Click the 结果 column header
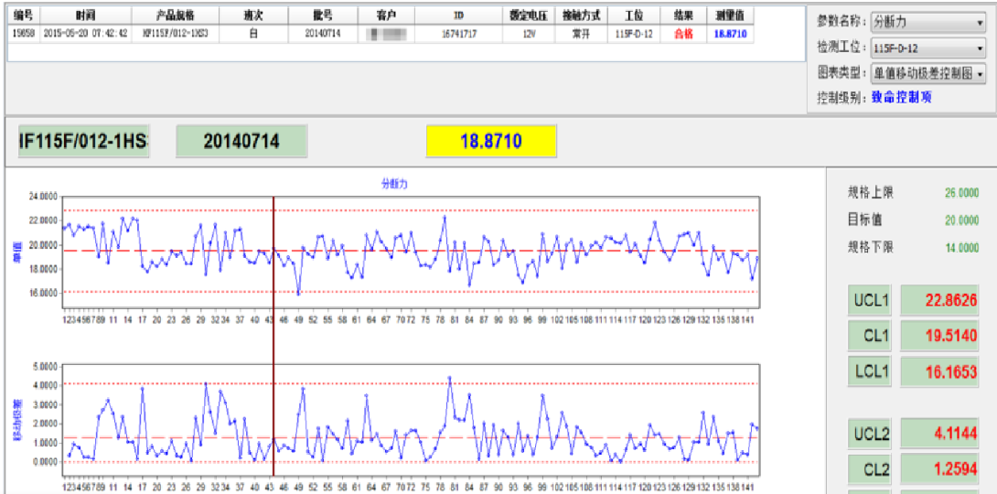 tap(683, 16)
